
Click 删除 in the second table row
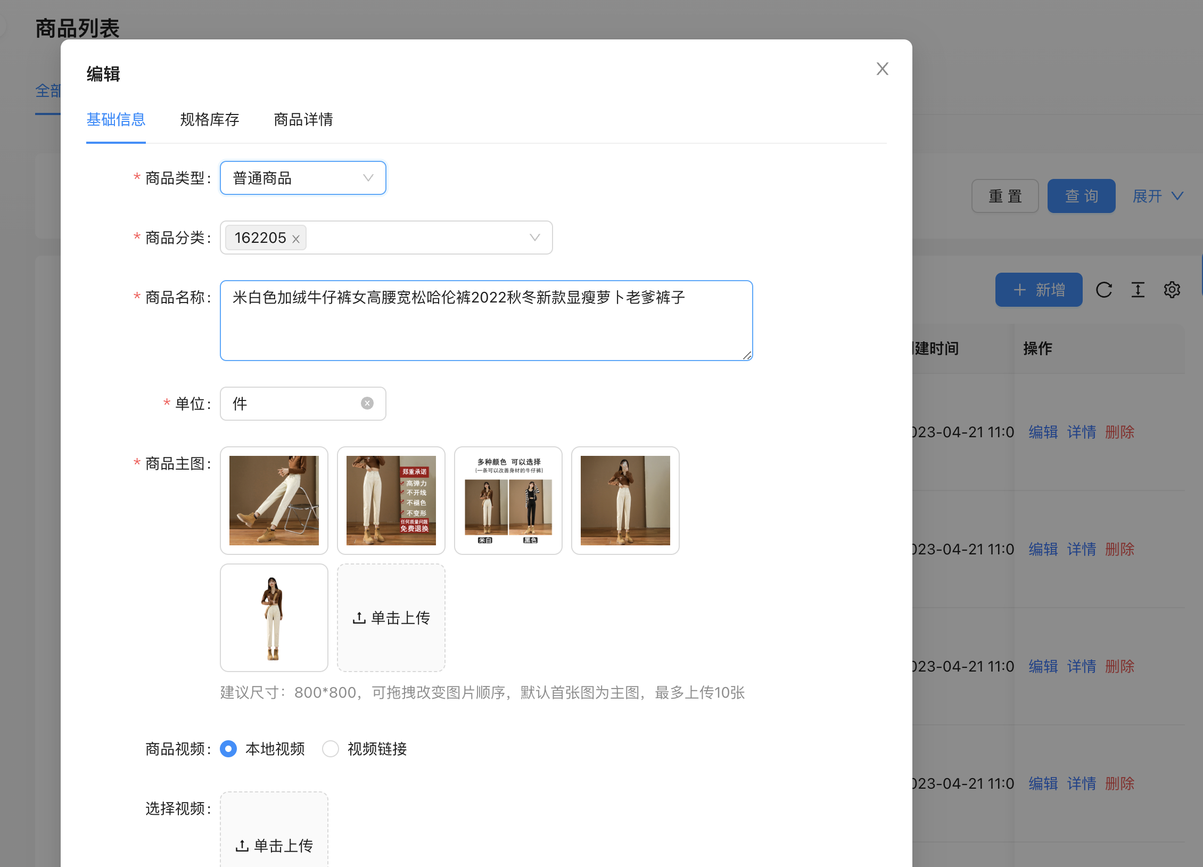(x=1120, y=549)
